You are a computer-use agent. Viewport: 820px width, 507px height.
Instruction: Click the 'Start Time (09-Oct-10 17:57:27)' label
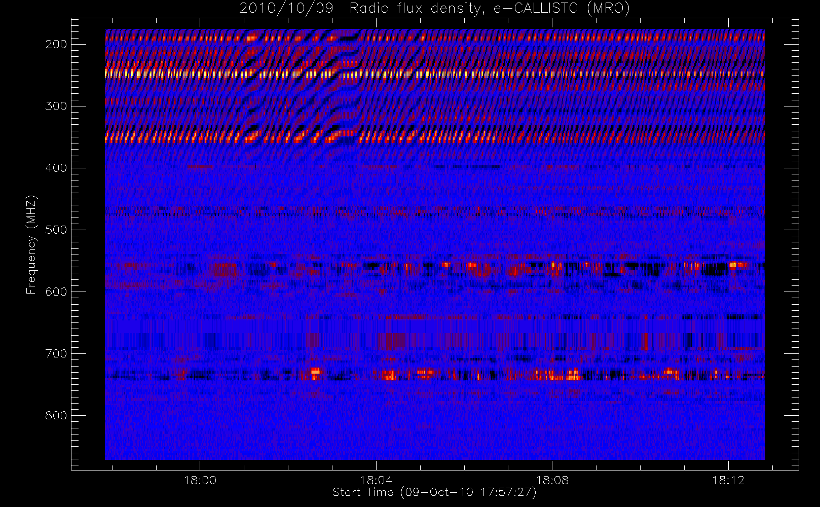click(x=434, y=492)
